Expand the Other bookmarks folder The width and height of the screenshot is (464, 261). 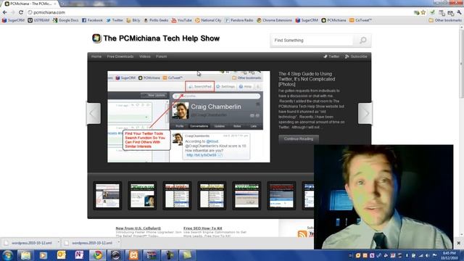coord(445,20)
